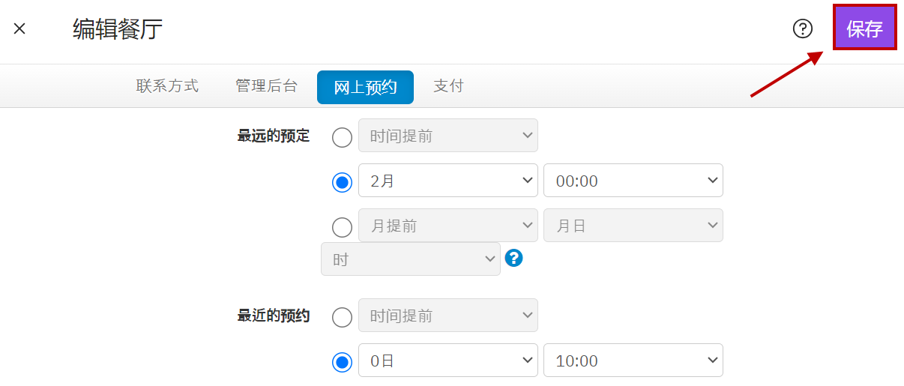Expand the 0日 dropdown
Viewport: 904px width, 386px height.
tap(448, 361)
